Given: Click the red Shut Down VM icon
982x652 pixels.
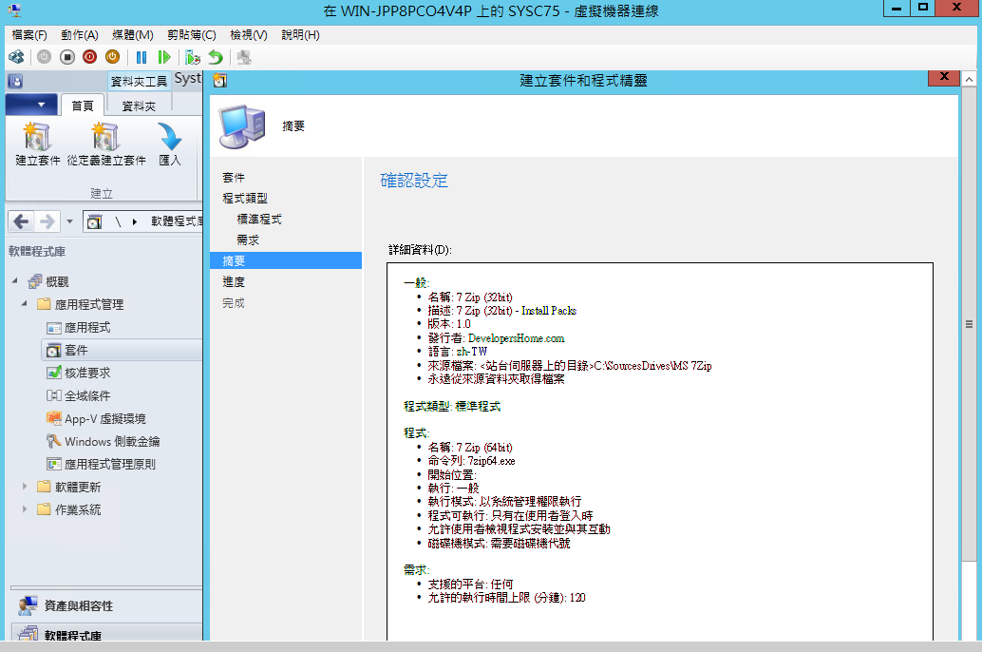Looking at the screenshot, I should pos(89,57).
